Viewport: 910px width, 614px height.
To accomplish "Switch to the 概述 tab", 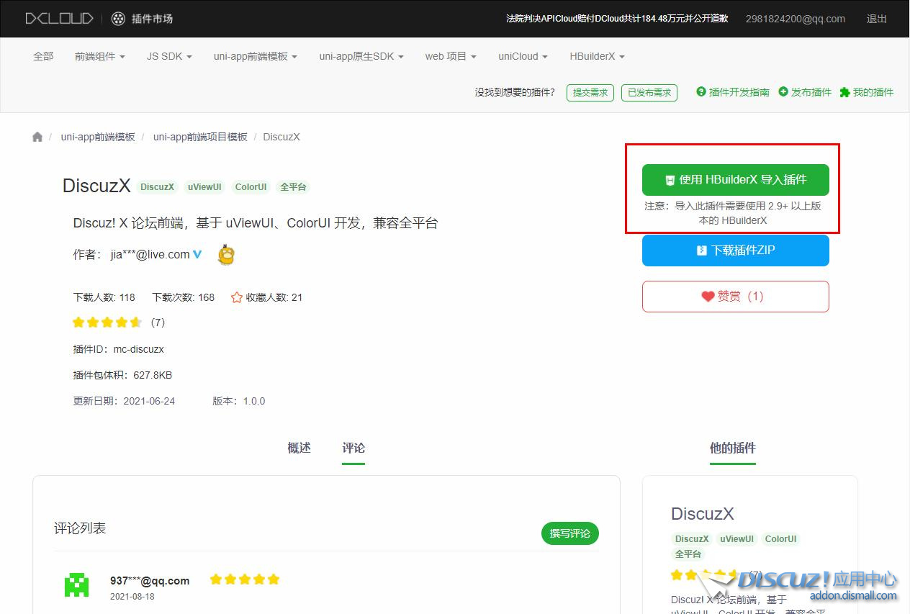I will click(x=299, y=448).
